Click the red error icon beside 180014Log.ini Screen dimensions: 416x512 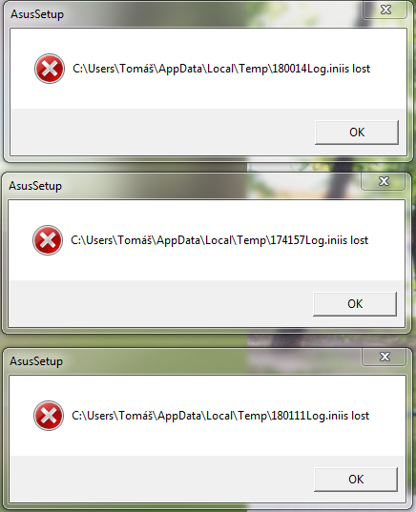(x=50, y=69)
